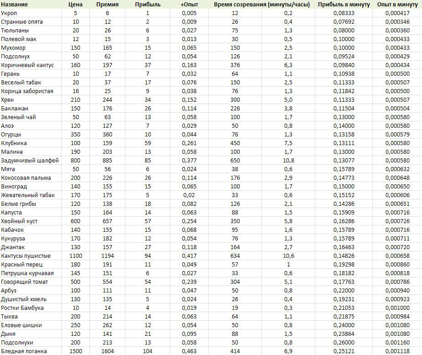
Task: Select the 'Подсолнух' cell
Action: pyautogui.click(x=16, y=57)
